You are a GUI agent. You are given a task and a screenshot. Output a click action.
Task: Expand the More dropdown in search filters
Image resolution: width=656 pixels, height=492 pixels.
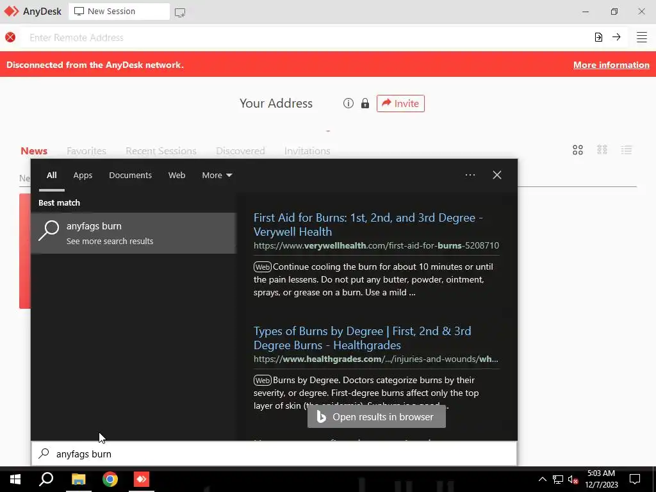[x=217, y=176]
